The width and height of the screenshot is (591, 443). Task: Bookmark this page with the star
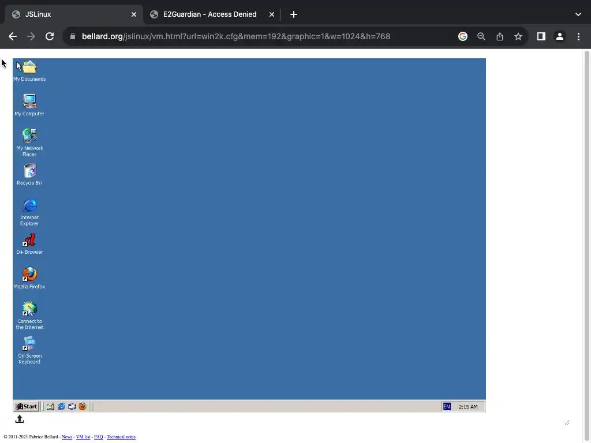pos(518,36)
